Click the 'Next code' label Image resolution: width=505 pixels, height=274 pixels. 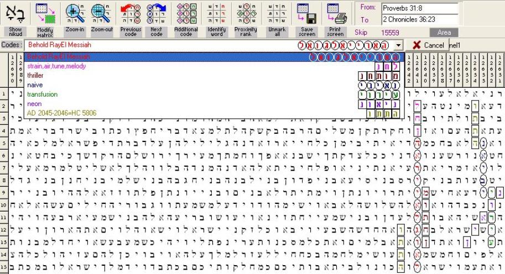coord(156,31)
